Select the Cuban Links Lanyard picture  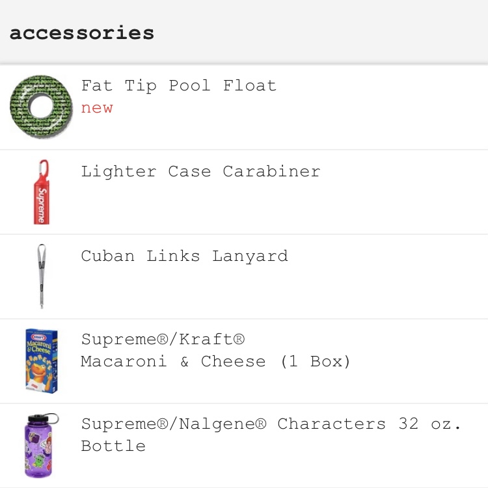point(42,277)
